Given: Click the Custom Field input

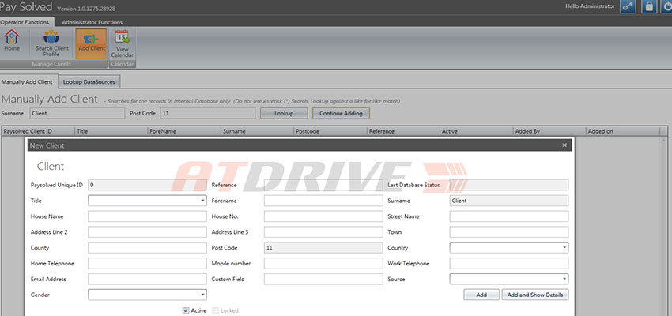Looking at the screenshot, I should 323,279.
